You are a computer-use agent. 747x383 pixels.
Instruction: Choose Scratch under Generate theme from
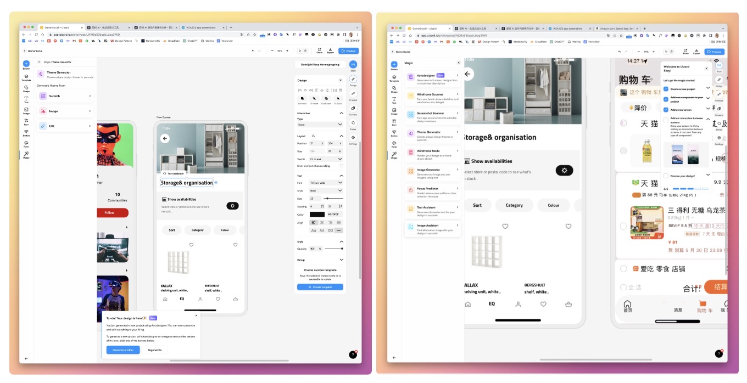[65, 96]
